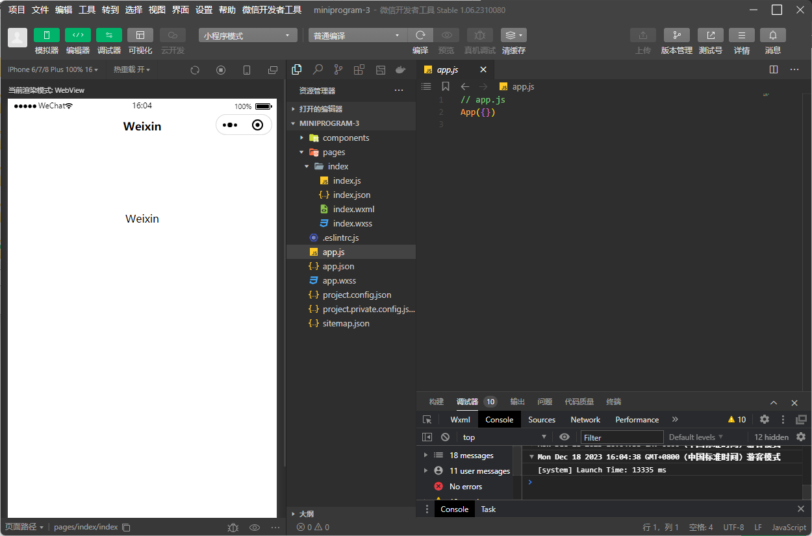The image size is (812, 536).
Task: Click the split editor icon
Action: [x=774, y=69]
